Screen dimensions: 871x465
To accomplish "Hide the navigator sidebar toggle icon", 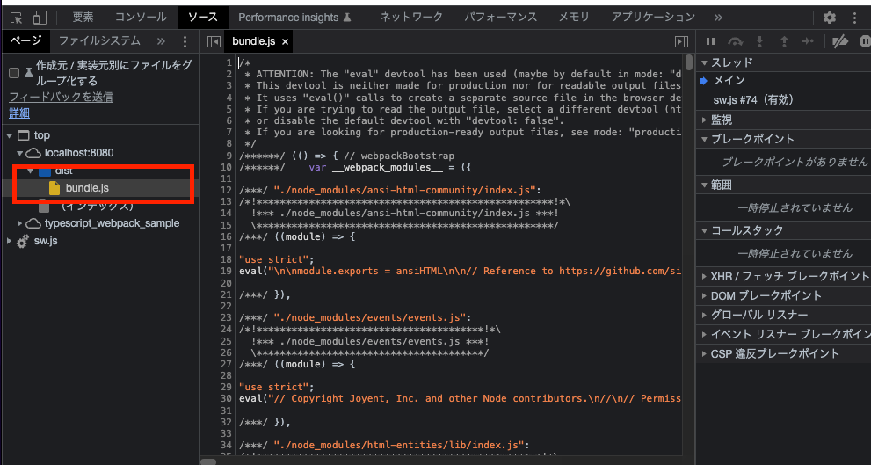I will [x=214, y=41].
